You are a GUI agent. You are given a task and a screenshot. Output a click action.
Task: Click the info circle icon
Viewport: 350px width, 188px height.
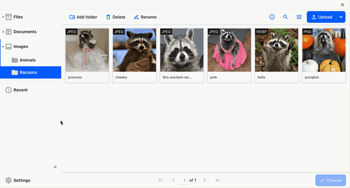pos(272,17)
